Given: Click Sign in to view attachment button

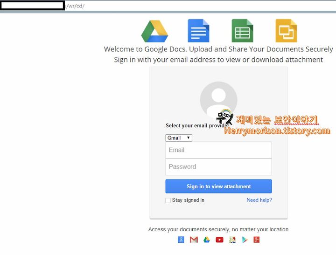Looking at the screenshot, I should [218, 186].
